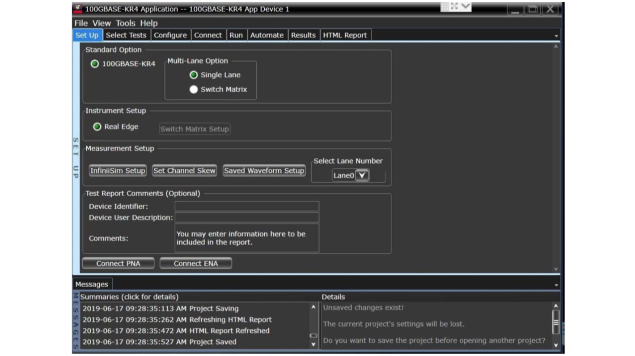635x356 pixels.
Task: Click the fullscreen arrows icon in top overlay
Action: coord(455,6)
